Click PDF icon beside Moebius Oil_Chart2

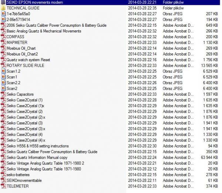click(3, 54)
